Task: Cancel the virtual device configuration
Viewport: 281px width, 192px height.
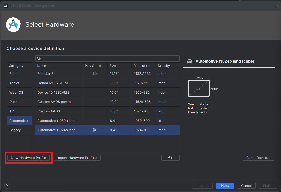Action: click(246, 186)
